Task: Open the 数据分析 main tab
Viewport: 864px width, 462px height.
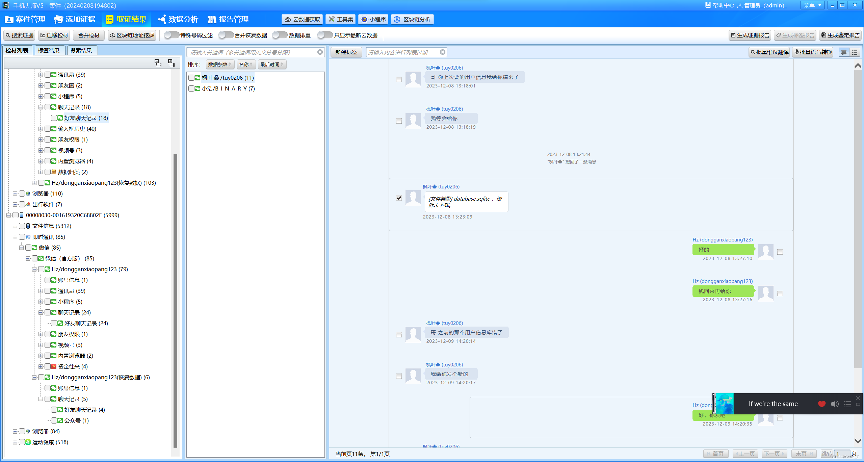Action: pyautogui.click(x=178, y=19)
